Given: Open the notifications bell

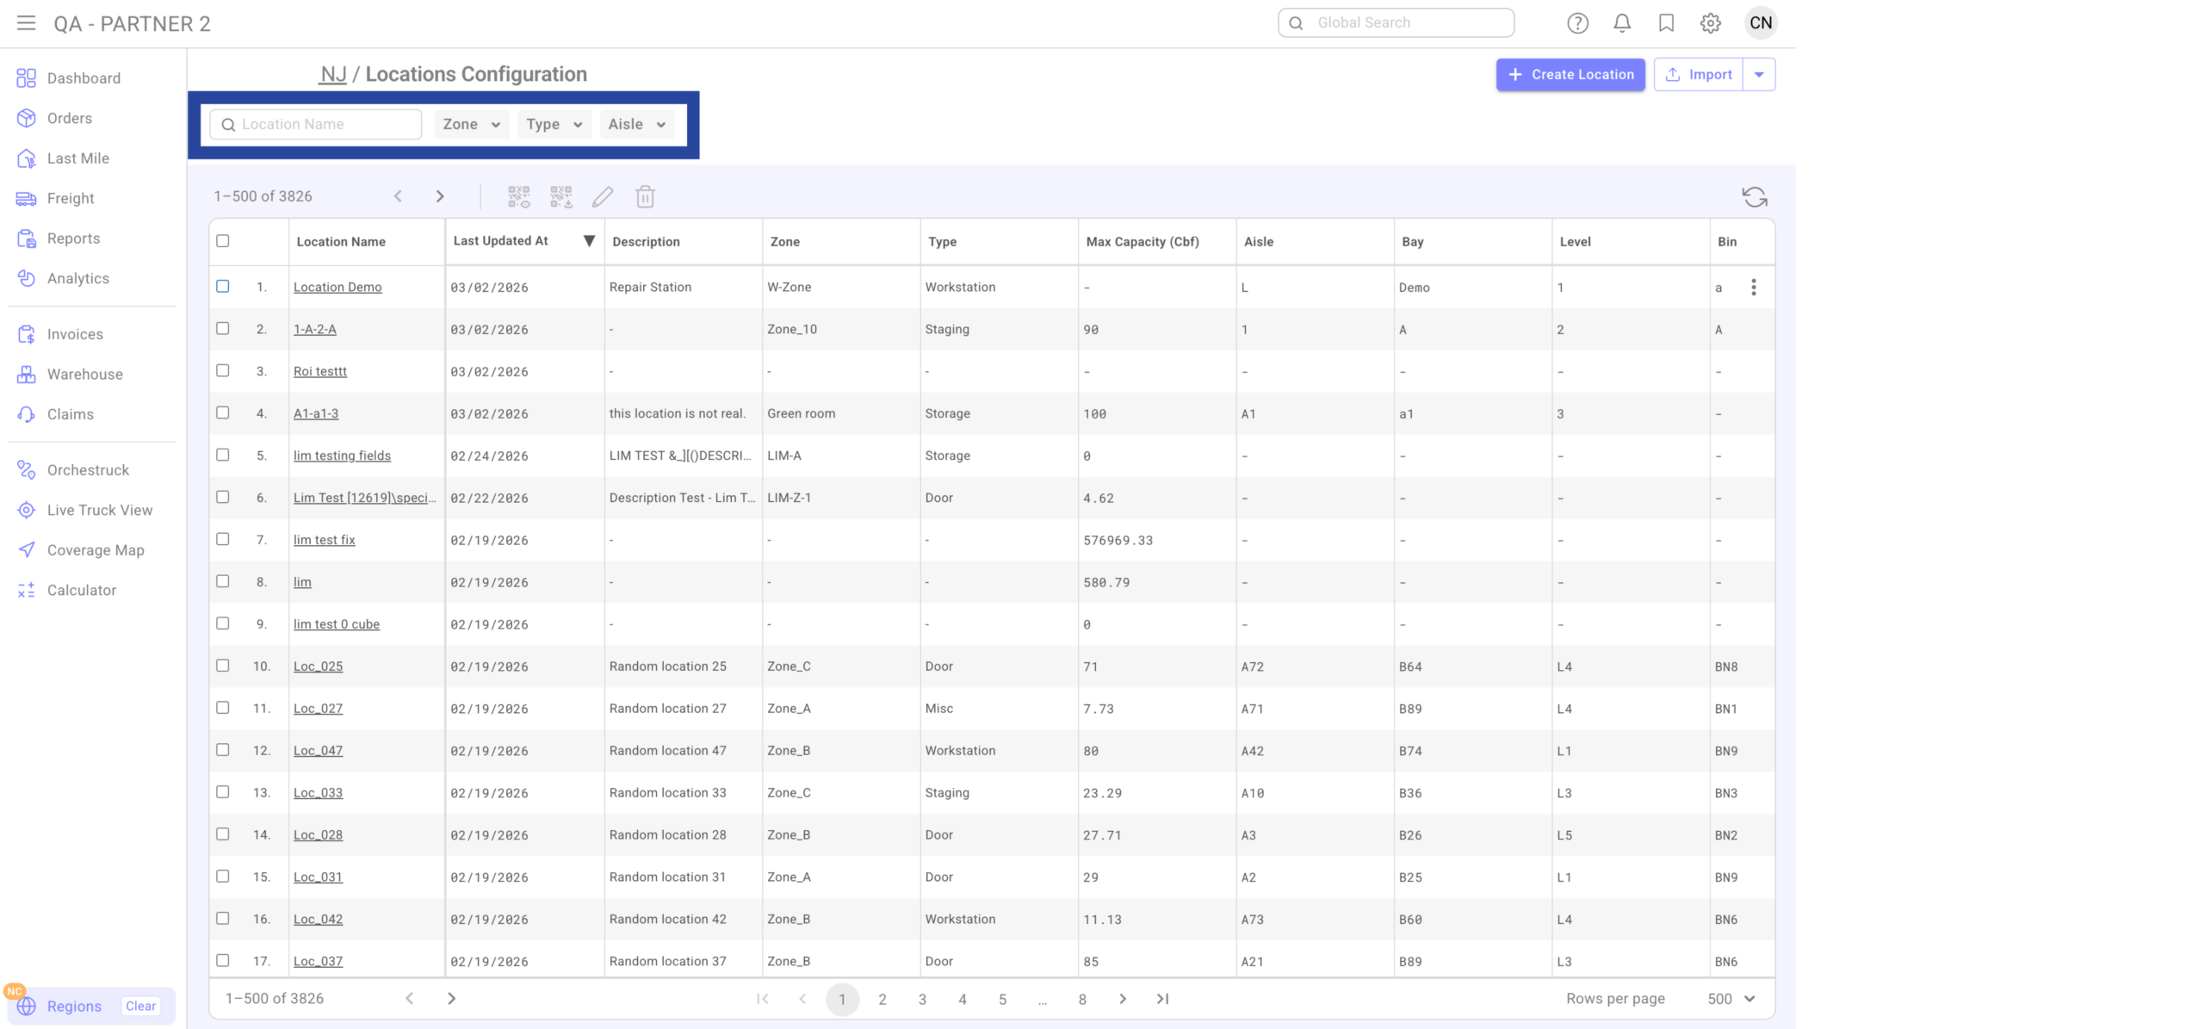Looking at the screenshot, I should (x=1622, y=23).
